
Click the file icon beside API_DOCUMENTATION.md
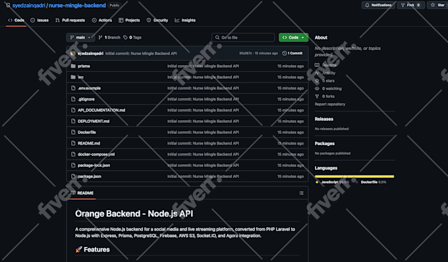[73, 110]
